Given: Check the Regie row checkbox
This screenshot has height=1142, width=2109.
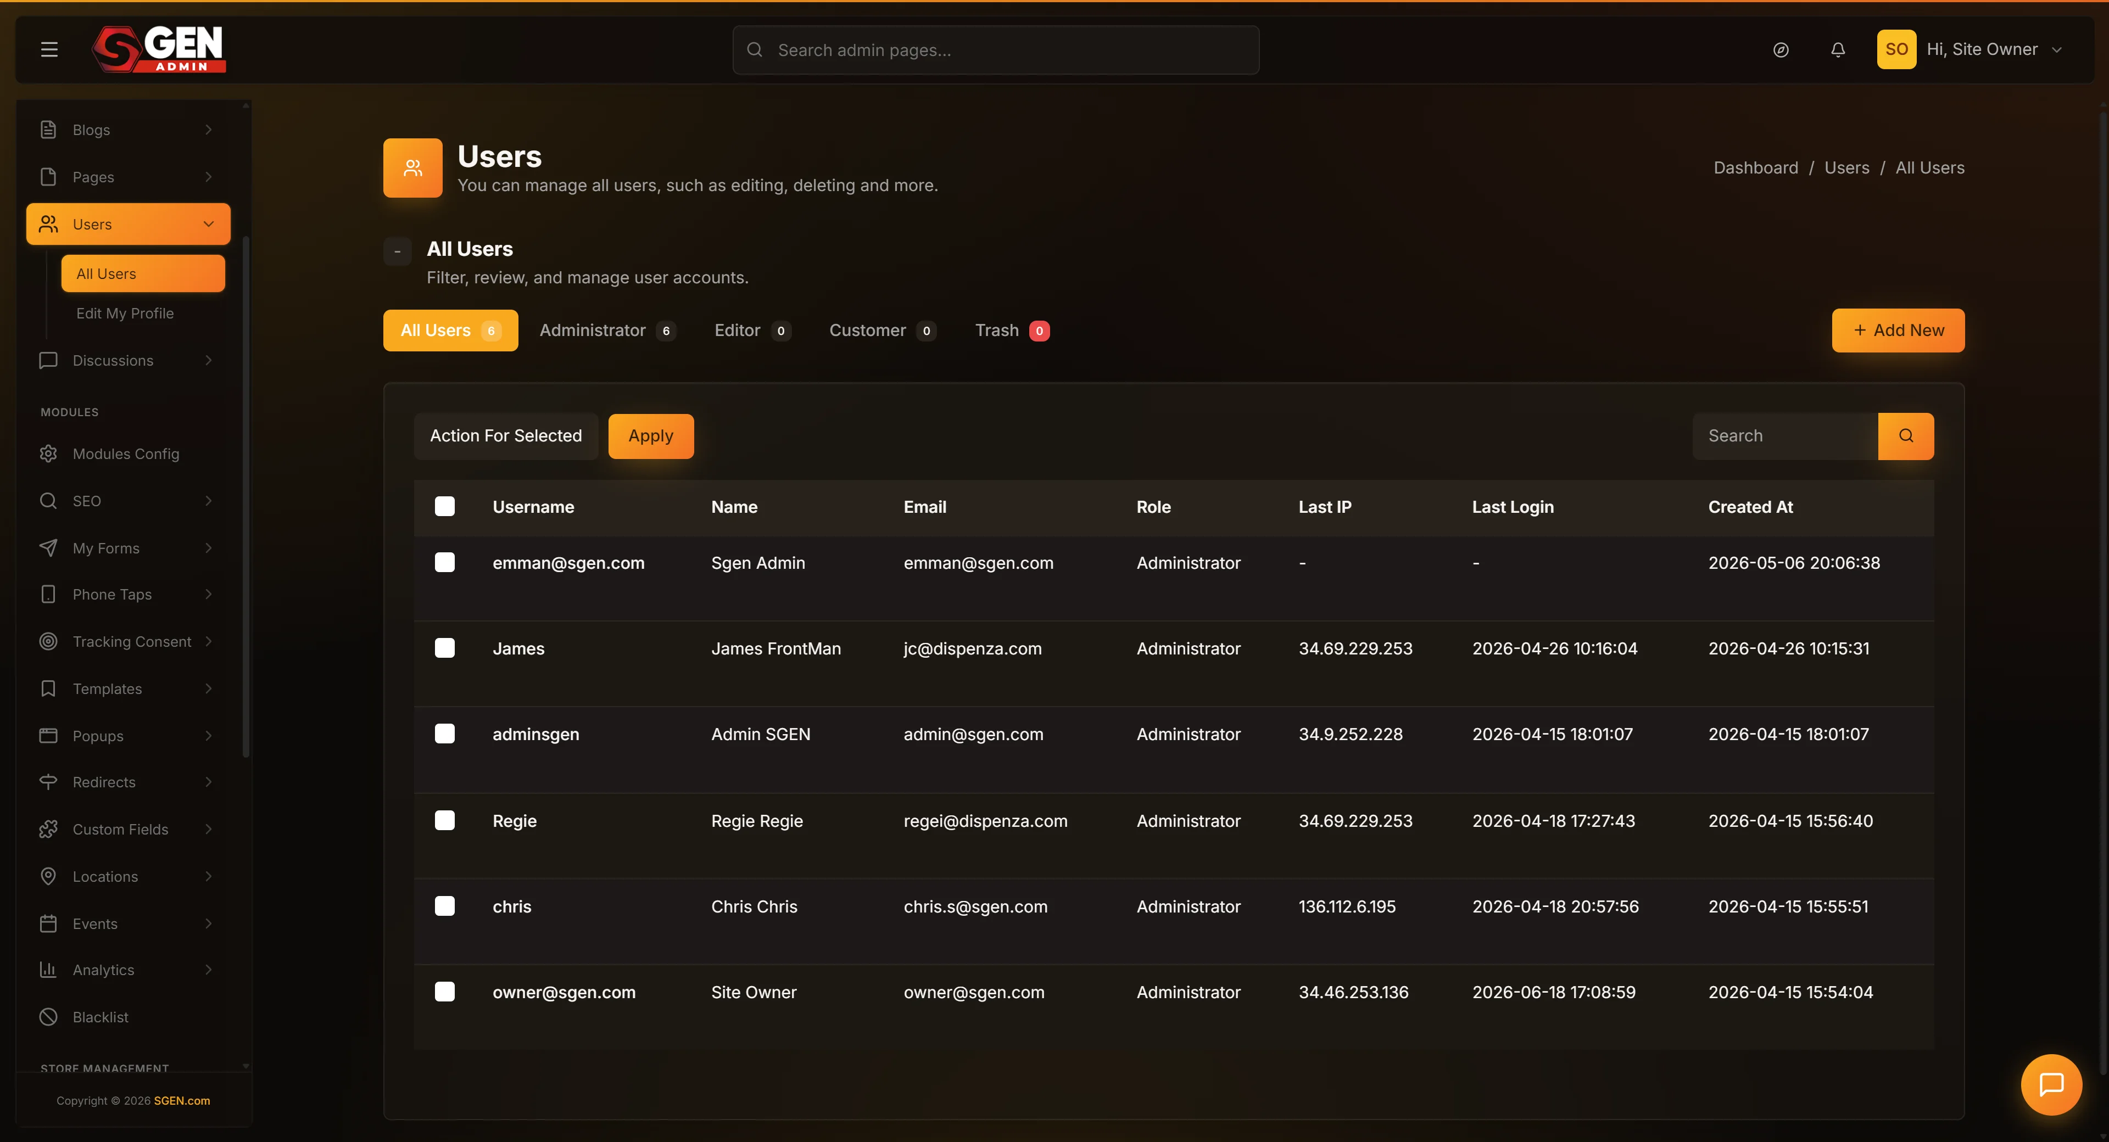Looking at the screenshot, I should click(444, 820).
